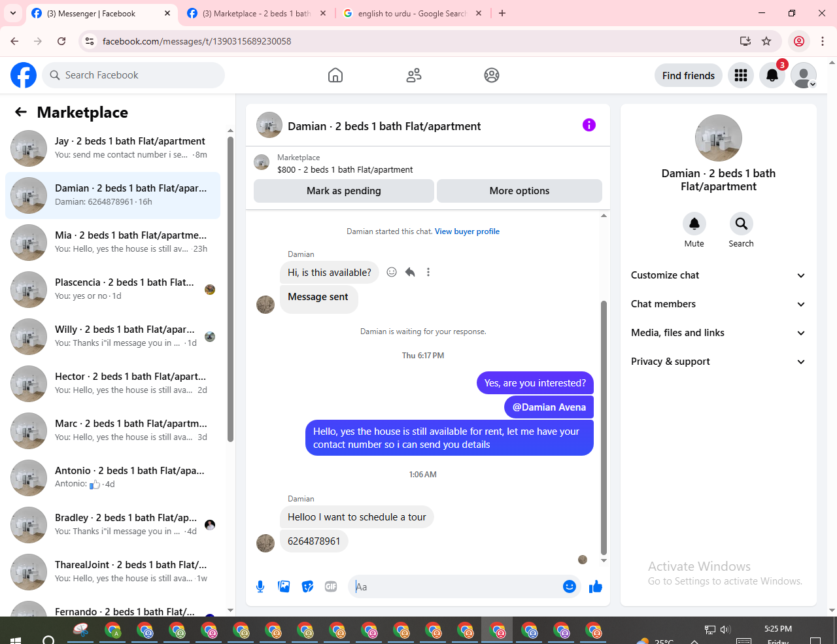This screenshot has width=837, height=644.
Task: Open TharealJoint's conversation in the list
Action: (x=112, y=572)
